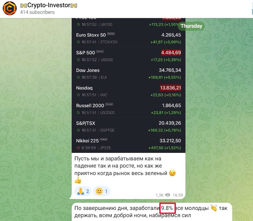Select the Russell 2000 row

coord(128,109)
